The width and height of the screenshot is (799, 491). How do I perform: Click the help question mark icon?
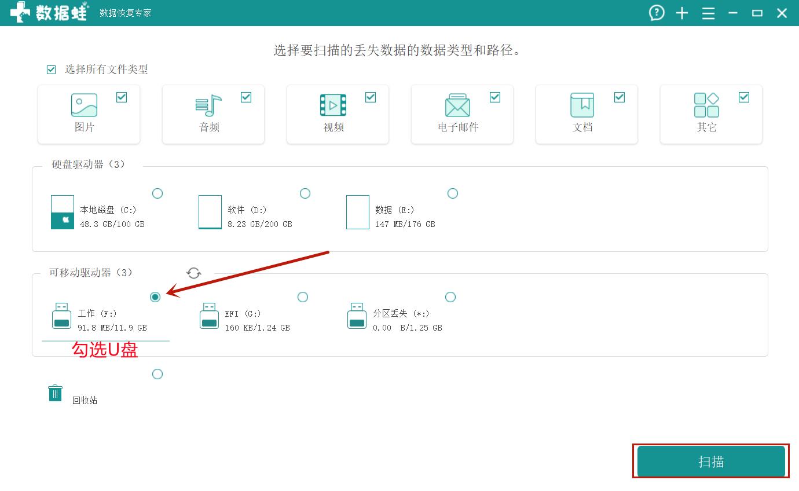[x=657, y=13]
